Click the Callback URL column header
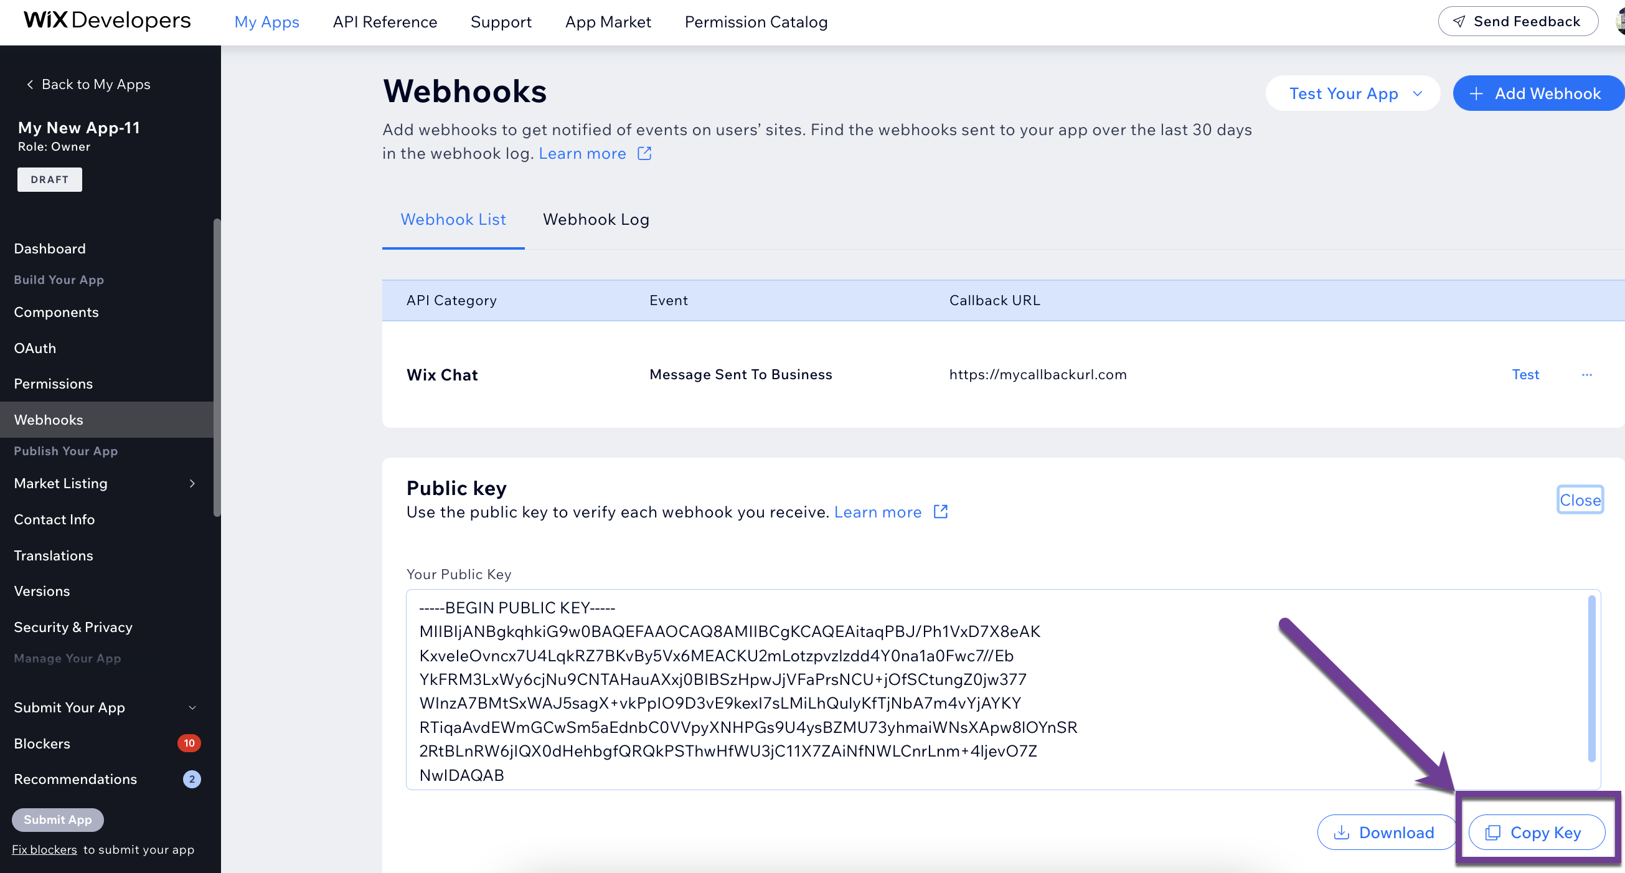 click(x=995, y=300)
